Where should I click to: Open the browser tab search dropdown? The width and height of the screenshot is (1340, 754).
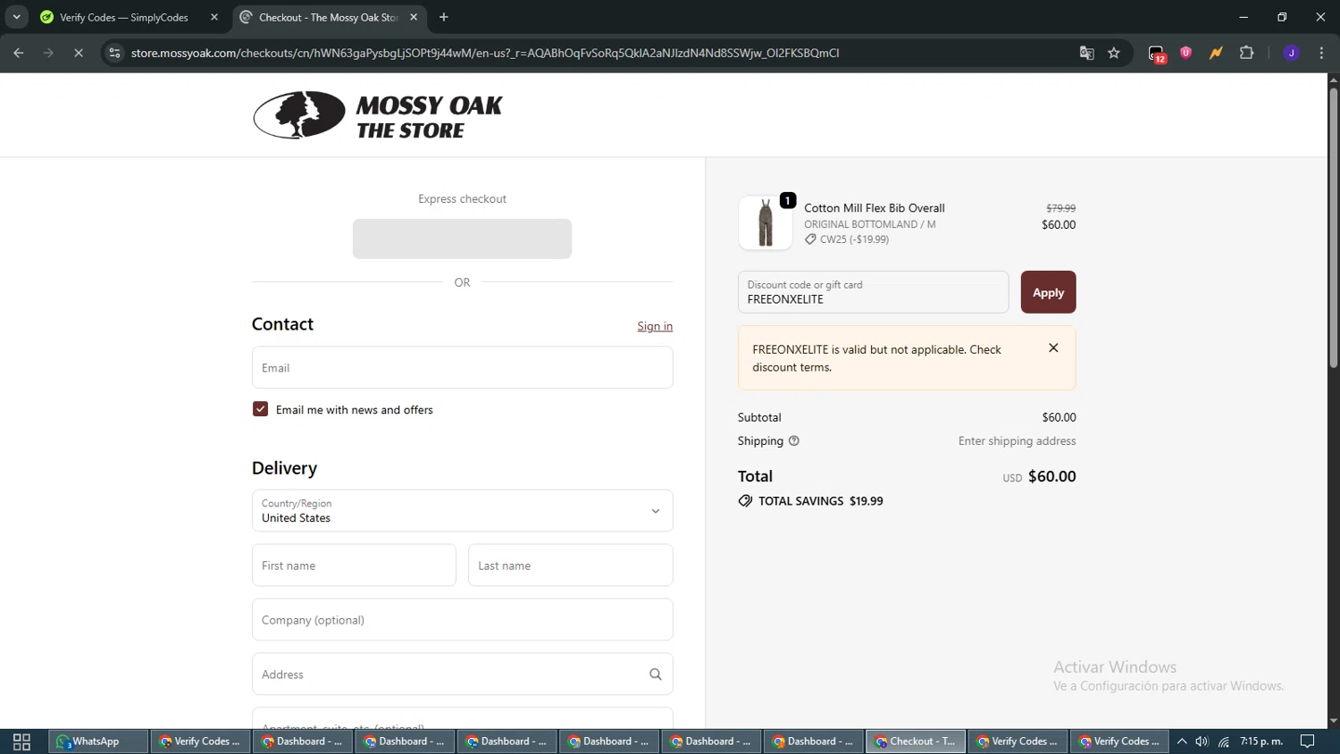click(x=16, y=17)
